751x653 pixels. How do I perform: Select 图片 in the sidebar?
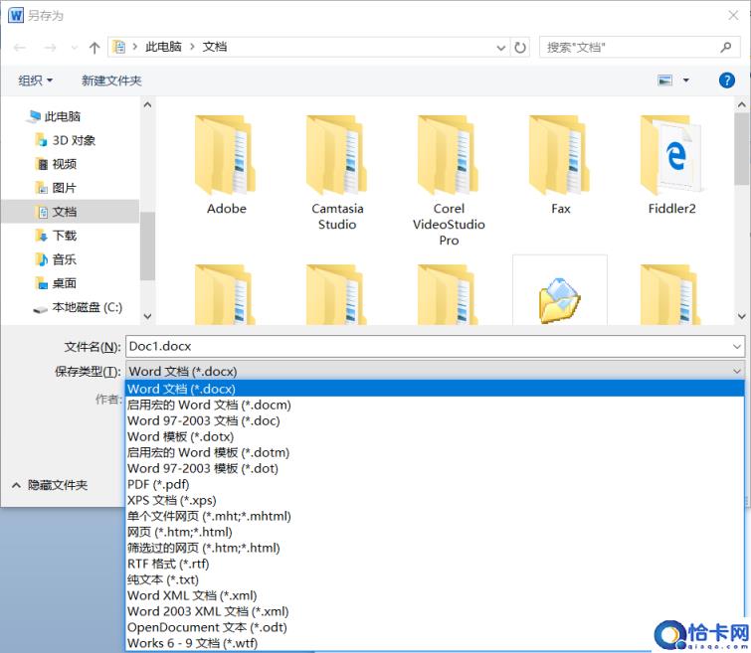pos(56,188)
